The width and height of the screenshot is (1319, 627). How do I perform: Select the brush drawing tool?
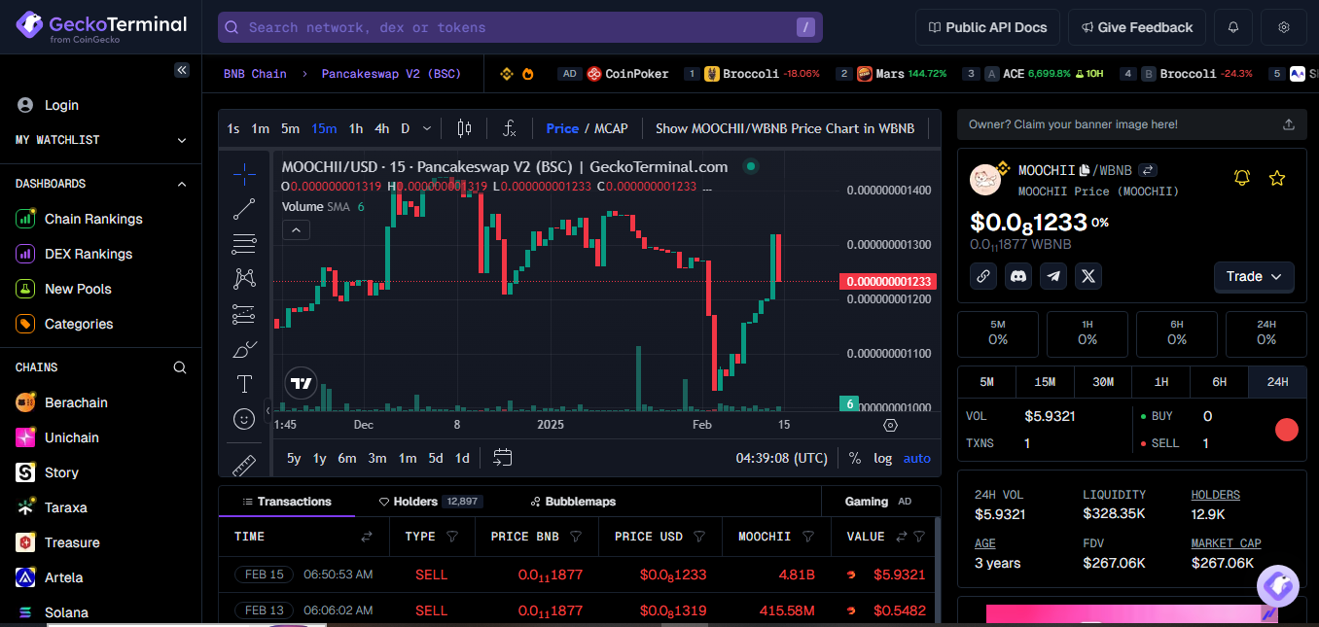[x=244, y=349]
